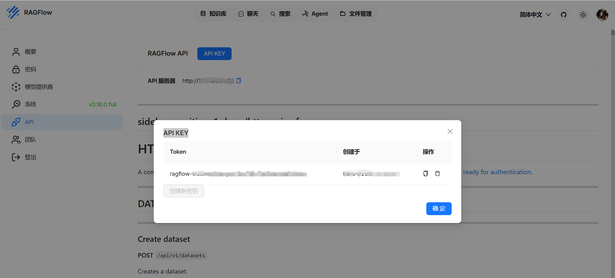
Task: Open the 搜索 search tab
Action: pyautogui.click(x=280, y=14)
